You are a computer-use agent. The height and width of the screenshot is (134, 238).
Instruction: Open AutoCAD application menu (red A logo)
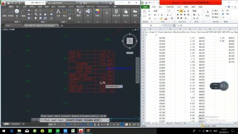tap(3, 3)
